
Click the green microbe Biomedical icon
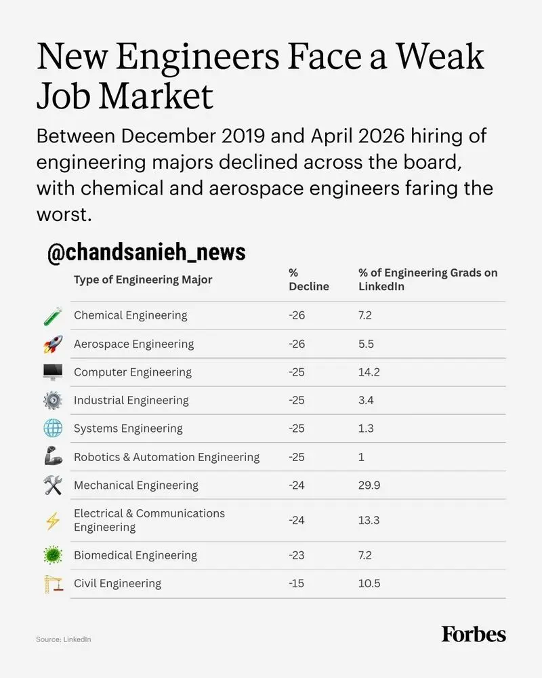tap(53, 555)
